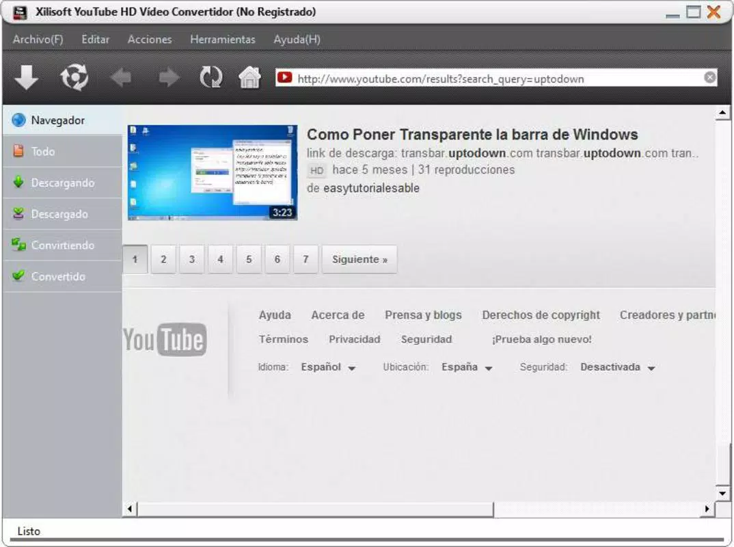
Task: Go to results page 6
Action: click(277, 259)
